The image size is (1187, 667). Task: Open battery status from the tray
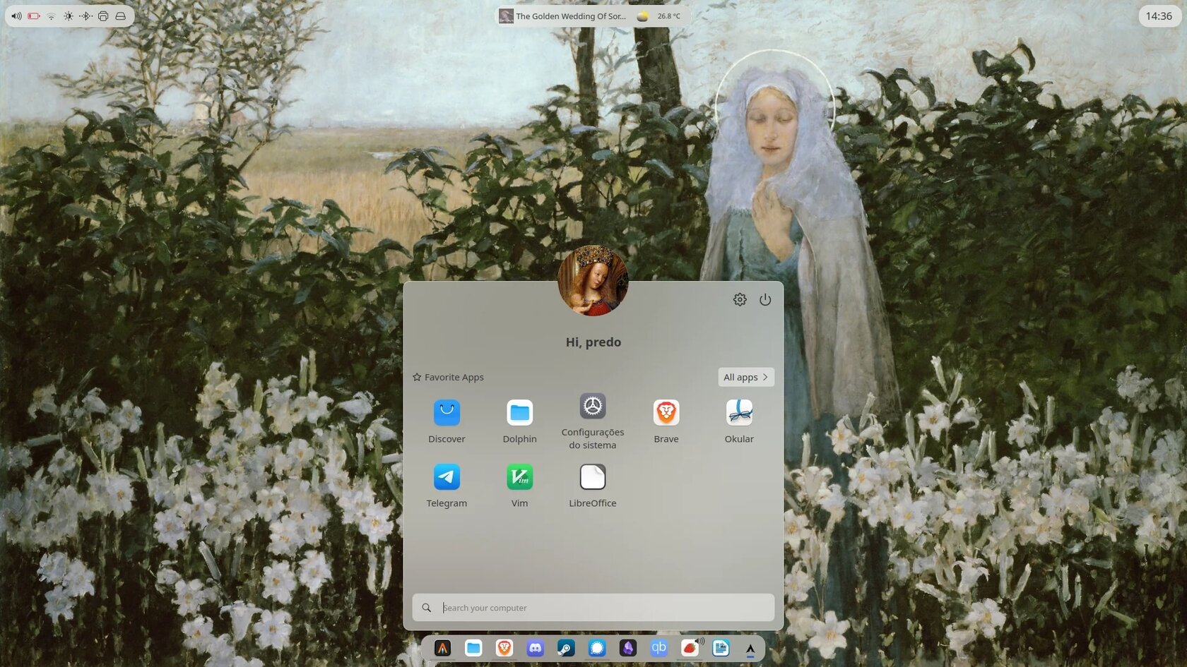point(33,16)
